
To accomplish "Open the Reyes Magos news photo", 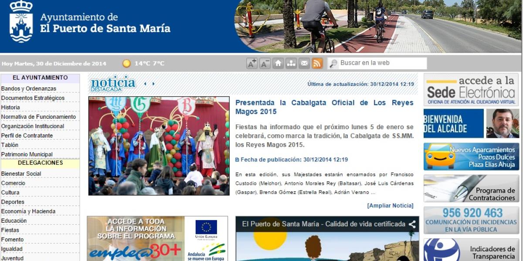I will pyautogui.click(x=159, y=146).
